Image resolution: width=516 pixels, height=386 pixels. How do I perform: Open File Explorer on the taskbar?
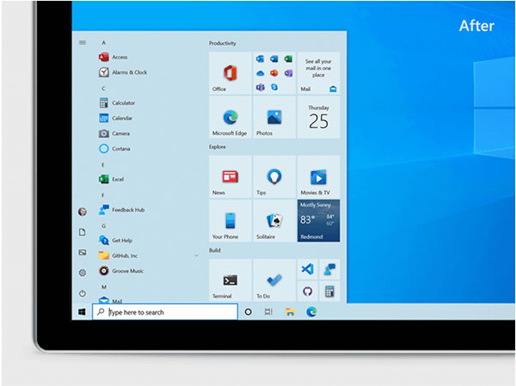click(290, 312)
